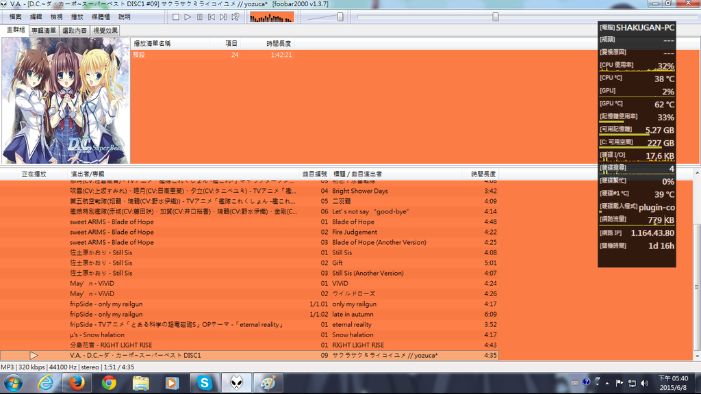
Task: Click the 項目 column header
Action: pyautogui.click(x=225, y=44)
